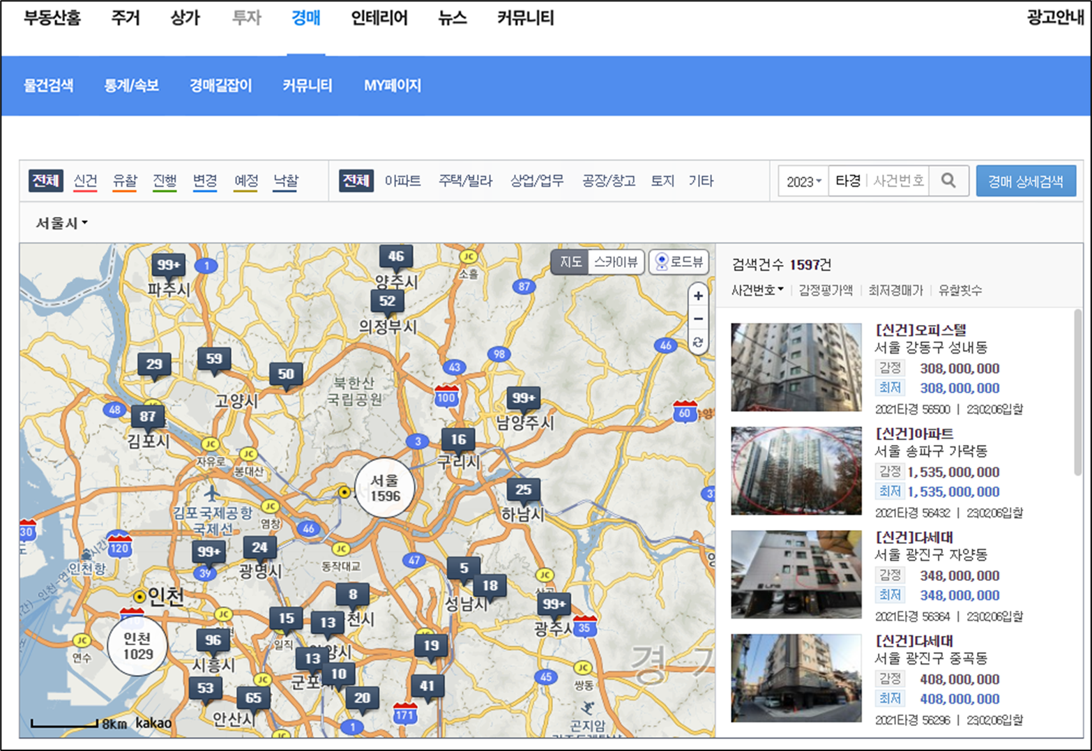Click the 사건번호 case number input field
1092x751 pixels.
900,180
